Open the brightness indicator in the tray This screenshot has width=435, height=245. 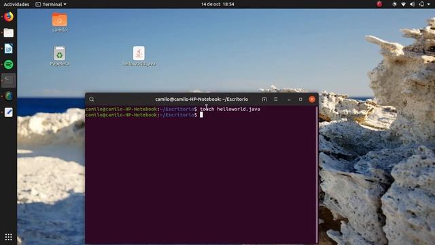[394, 4]
